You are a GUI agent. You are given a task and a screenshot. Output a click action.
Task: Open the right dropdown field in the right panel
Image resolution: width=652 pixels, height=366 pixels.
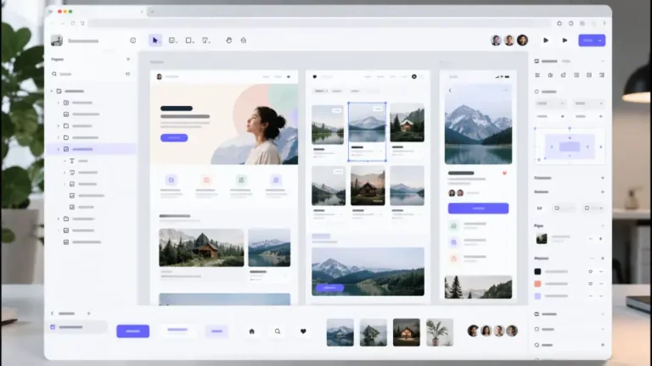589,103
